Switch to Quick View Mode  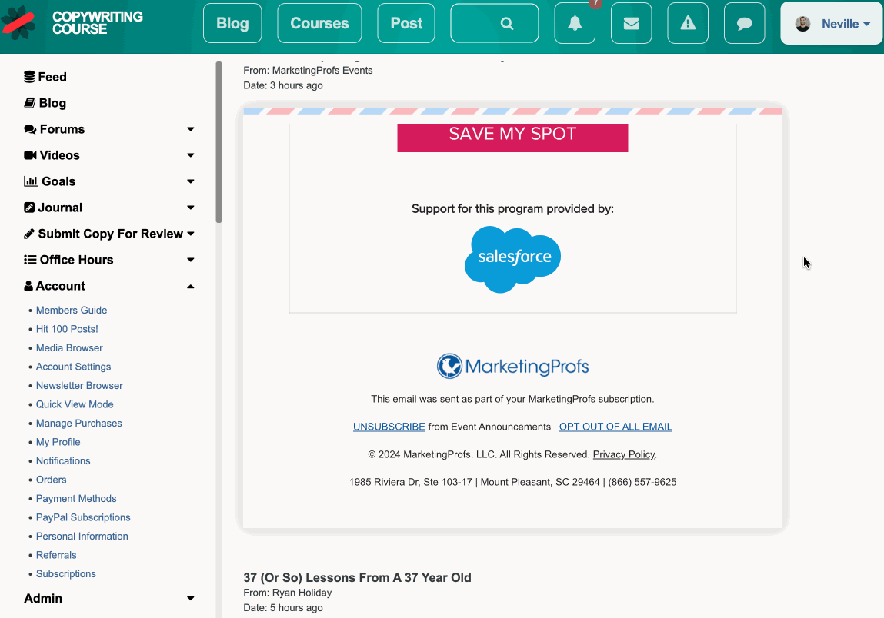click(x=75, y=404)
